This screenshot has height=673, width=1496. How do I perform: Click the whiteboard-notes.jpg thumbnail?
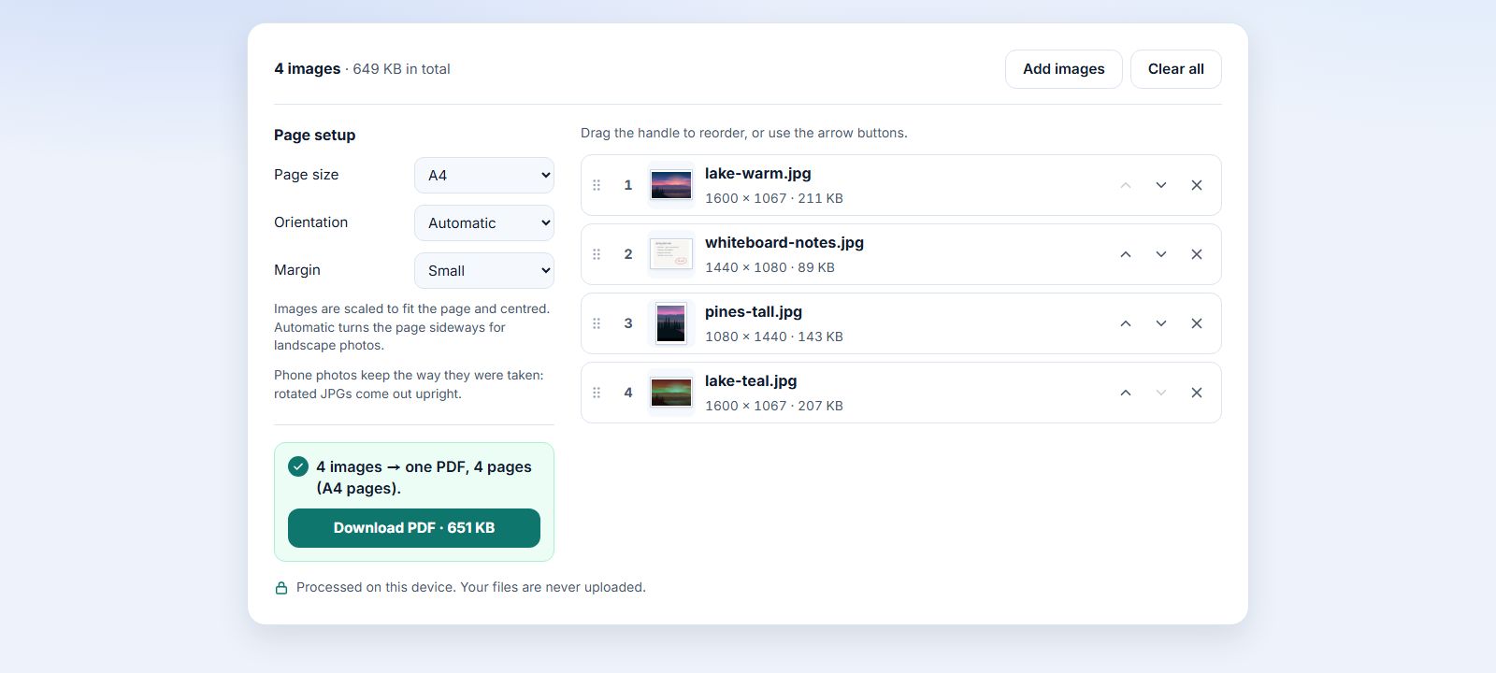coord(671,254)
